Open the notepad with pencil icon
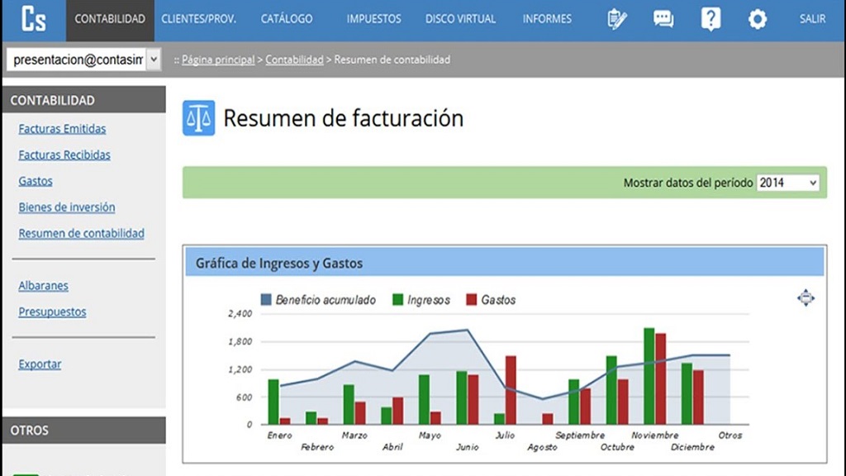846x476 pixels. [x=616, y=19]
